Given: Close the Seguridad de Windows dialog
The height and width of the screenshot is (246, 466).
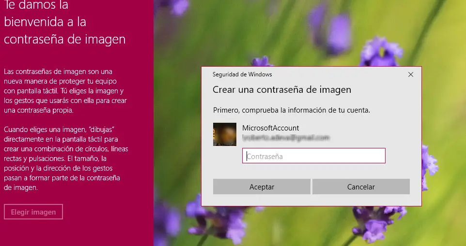Looking at the screenshot, I should (x=410, y=74).
